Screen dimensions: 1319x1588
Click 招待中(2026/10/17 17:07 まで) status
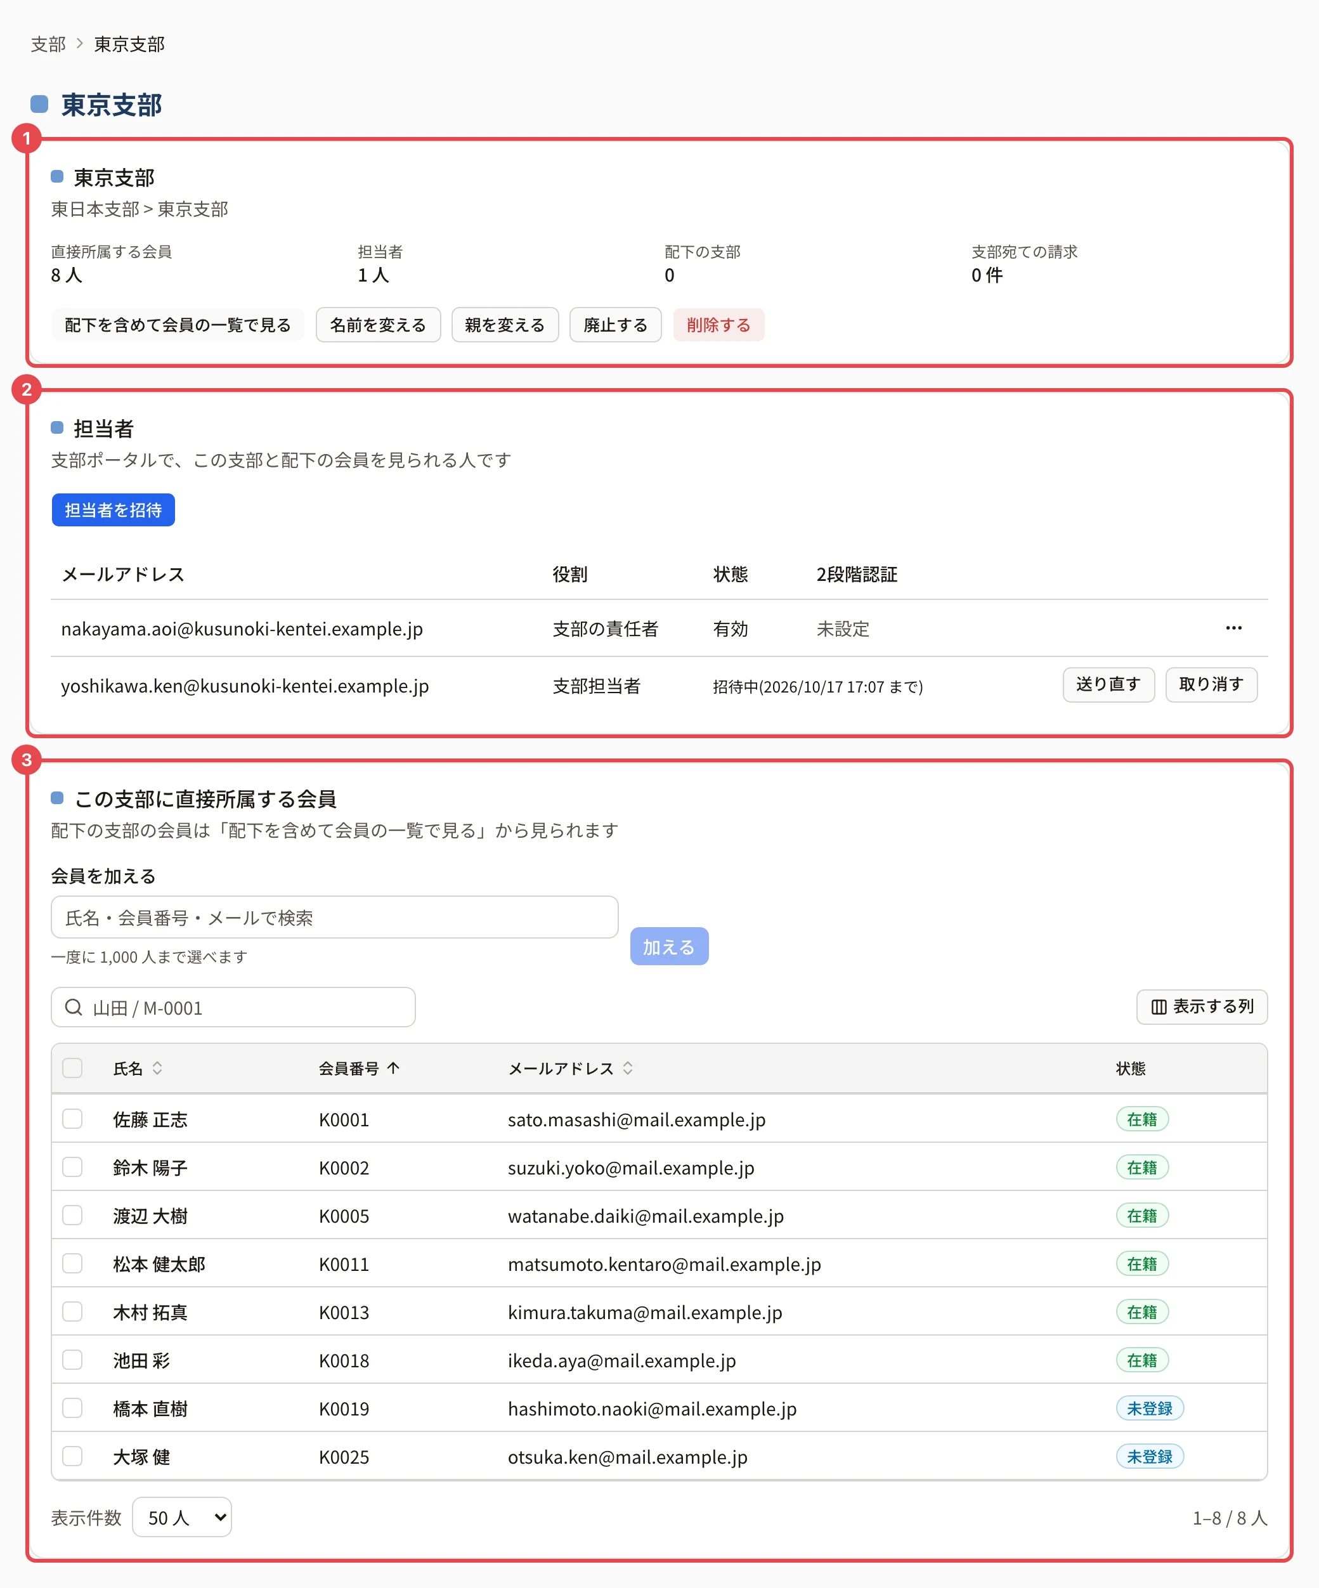817,687
